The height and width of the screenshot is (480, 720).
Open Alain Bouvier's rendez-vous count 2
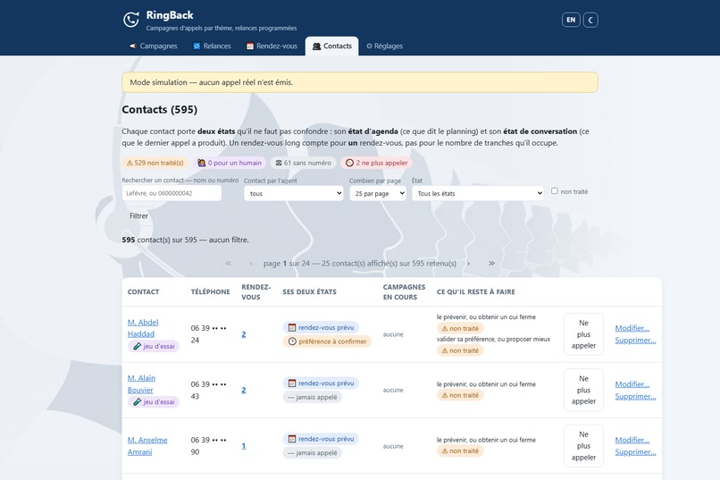point(243,390)
